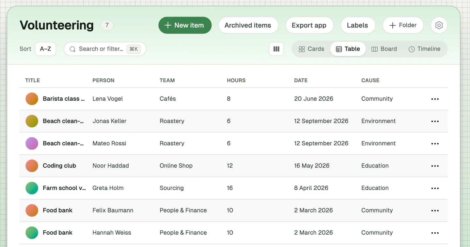
Task: Click the Export app button
Action: (x=309, y=25)
